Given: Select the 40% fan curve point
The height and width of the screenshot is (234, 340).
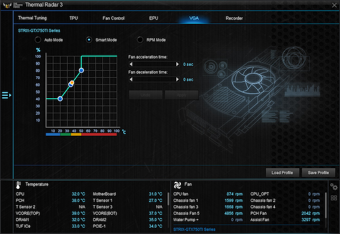Looking at the screenshot, I should (x=60, y=99).
